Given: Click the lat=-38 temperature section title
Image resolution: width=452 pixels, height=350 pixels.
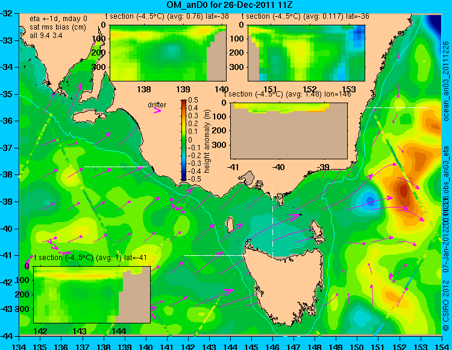Looking at the screenshot, I should [167, 16].
